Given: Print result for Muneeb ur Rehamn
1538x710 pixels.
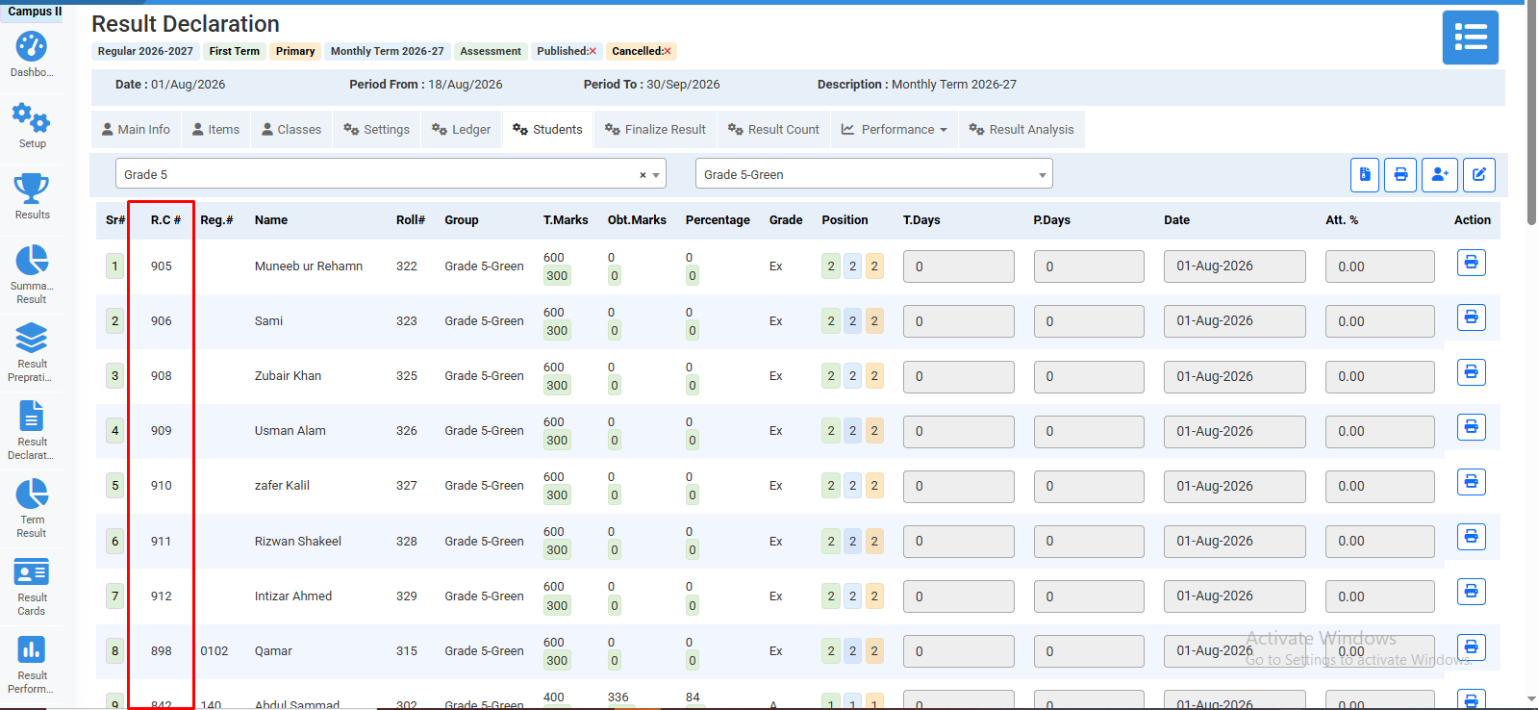Looking at the screenshot, I should pyautogui.click(x=1471, y=262).
